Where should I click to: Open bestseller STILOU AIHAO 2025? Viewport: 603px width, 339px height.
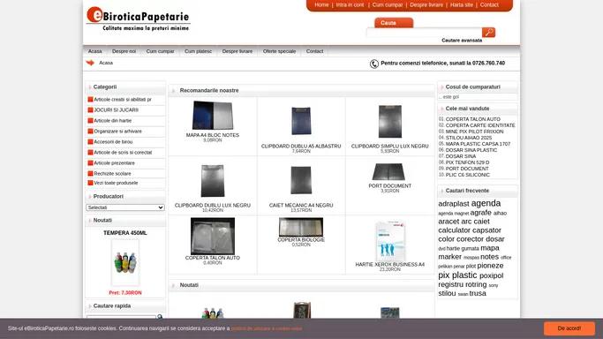(x=469, y=138)
